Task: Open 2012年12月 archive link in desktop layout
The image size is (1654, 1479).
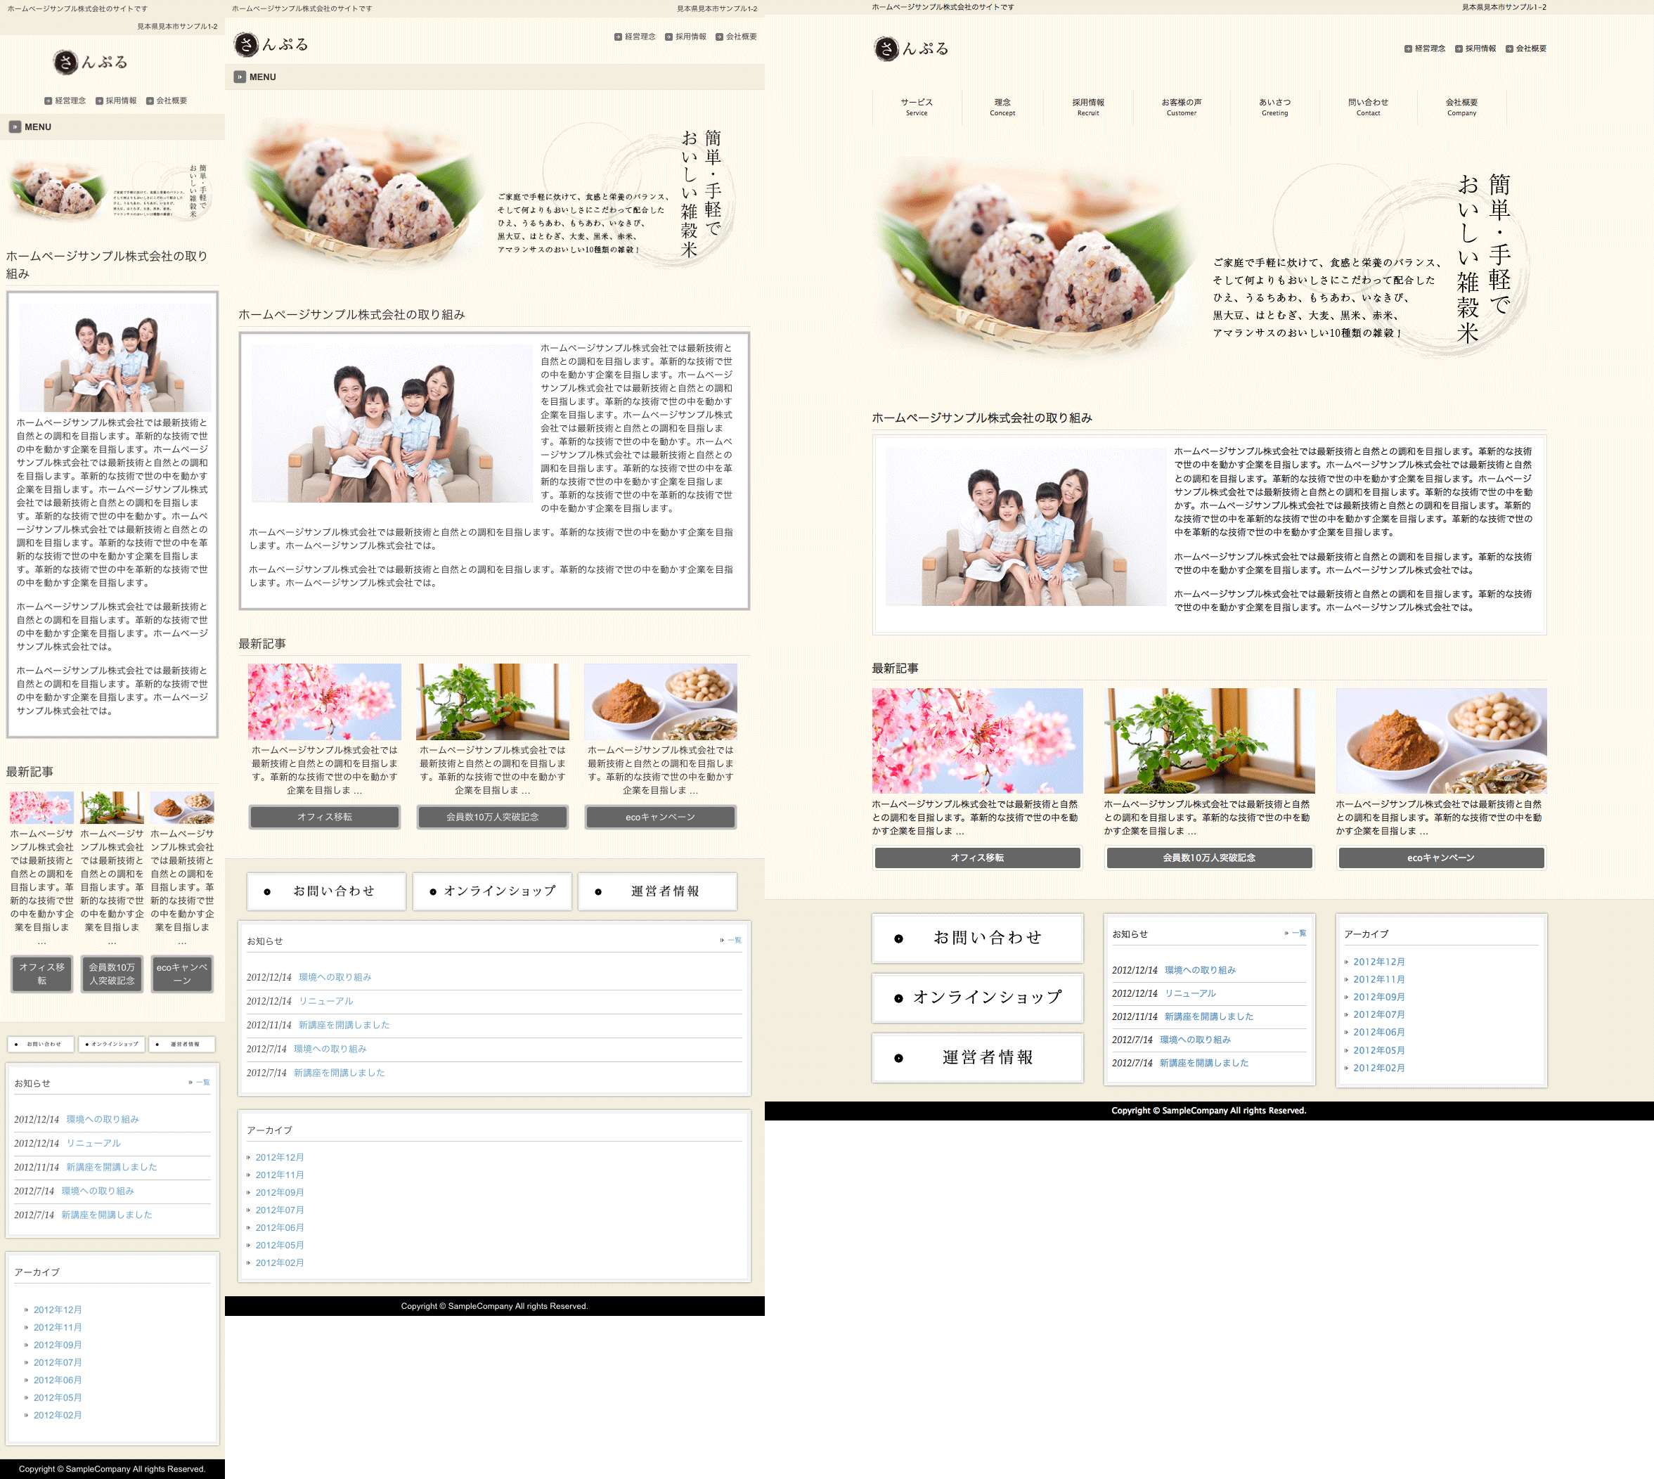Action: tap(1378, 962)
